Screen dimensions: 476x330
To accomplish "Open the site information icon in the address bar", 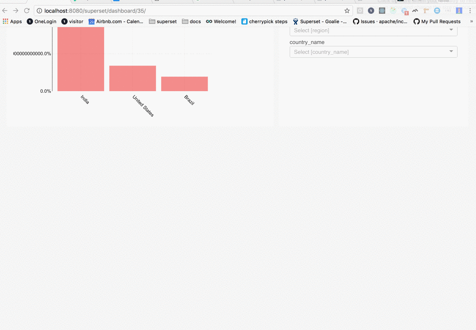I will (x=40, y=11).
